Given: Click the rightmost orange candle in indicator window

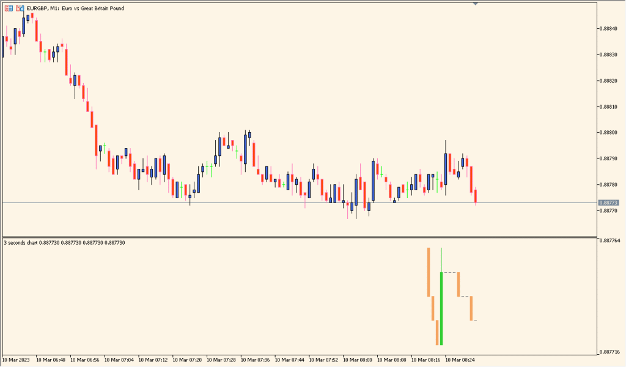Looking at the screenshot, I should (x=472, y=309).
